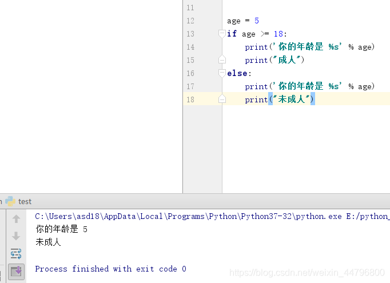Click line number 14 in the gutter

(x=190, y=47)
